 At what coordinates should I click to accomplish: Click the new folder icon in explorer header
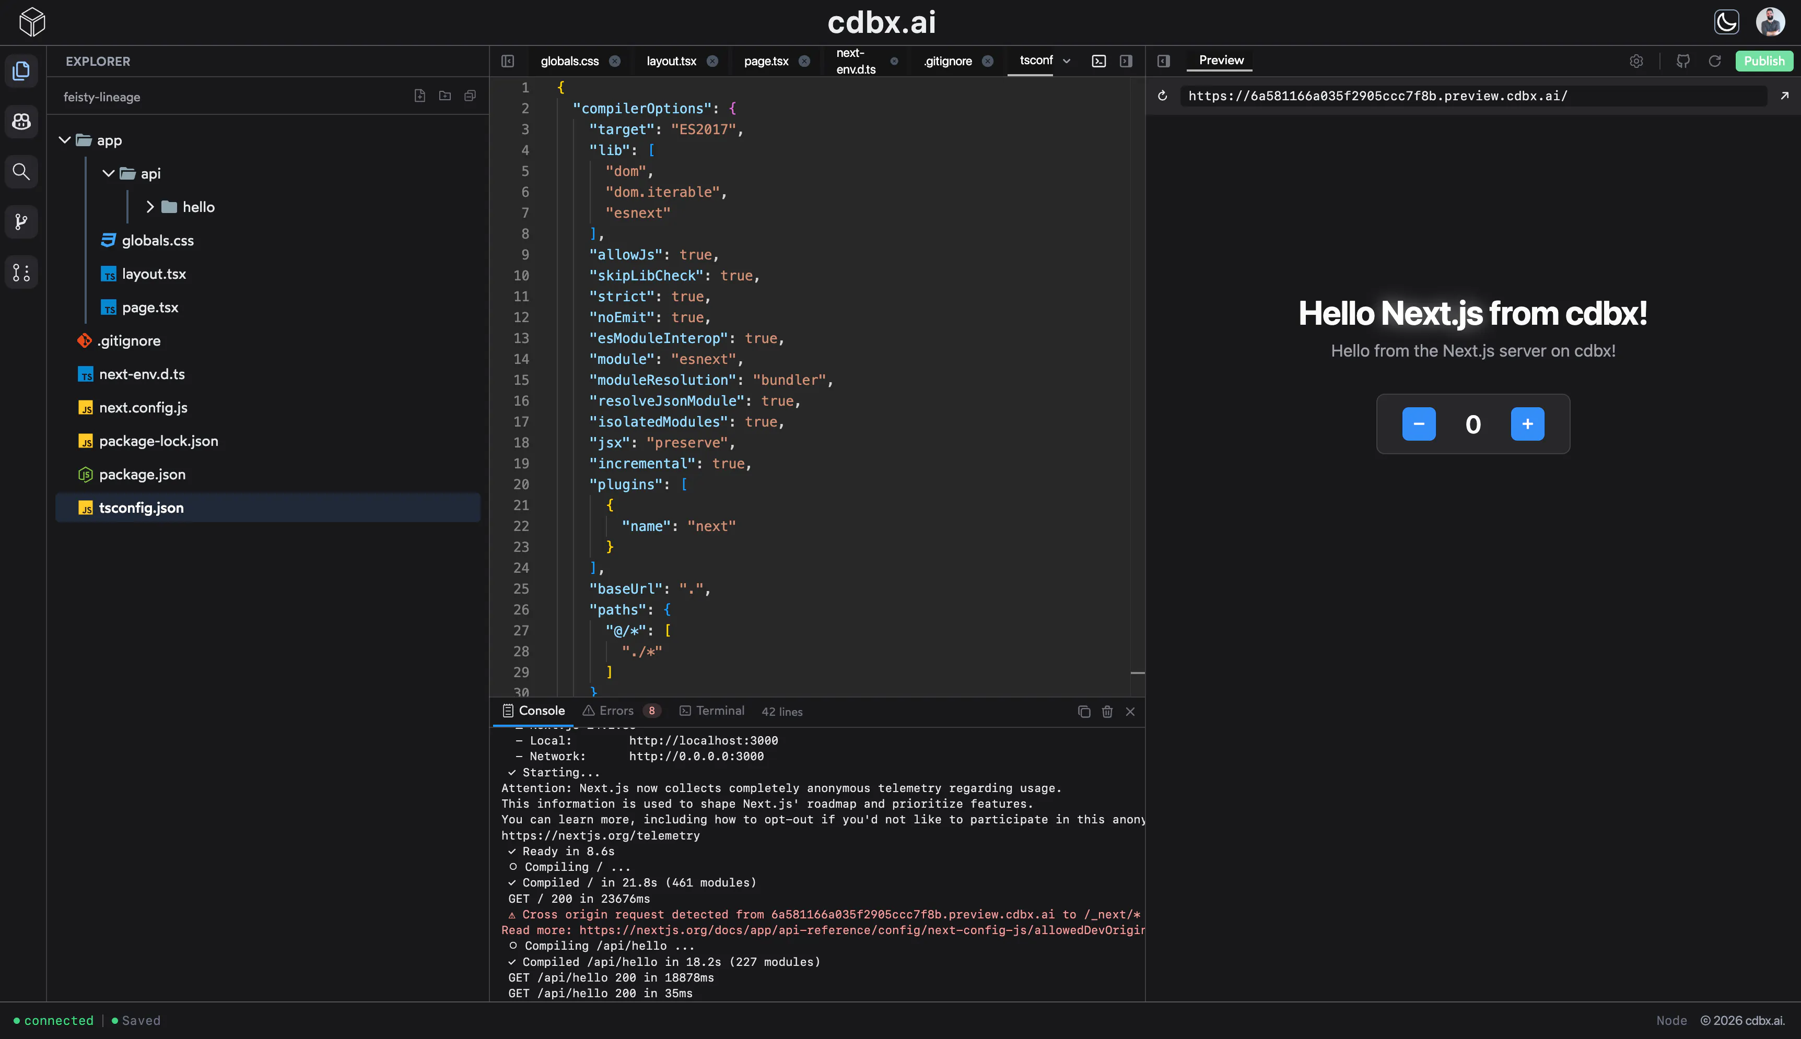pyautogui.click(x=445, y=96)
